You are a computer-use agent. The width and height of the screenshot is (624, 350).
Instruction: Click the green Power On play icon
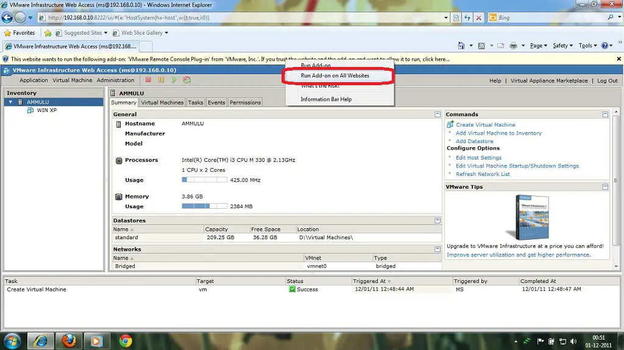point(174,80)
